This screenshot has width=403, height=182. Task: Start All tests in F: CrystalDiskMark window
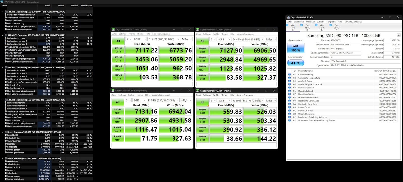(x=203, y=102)
